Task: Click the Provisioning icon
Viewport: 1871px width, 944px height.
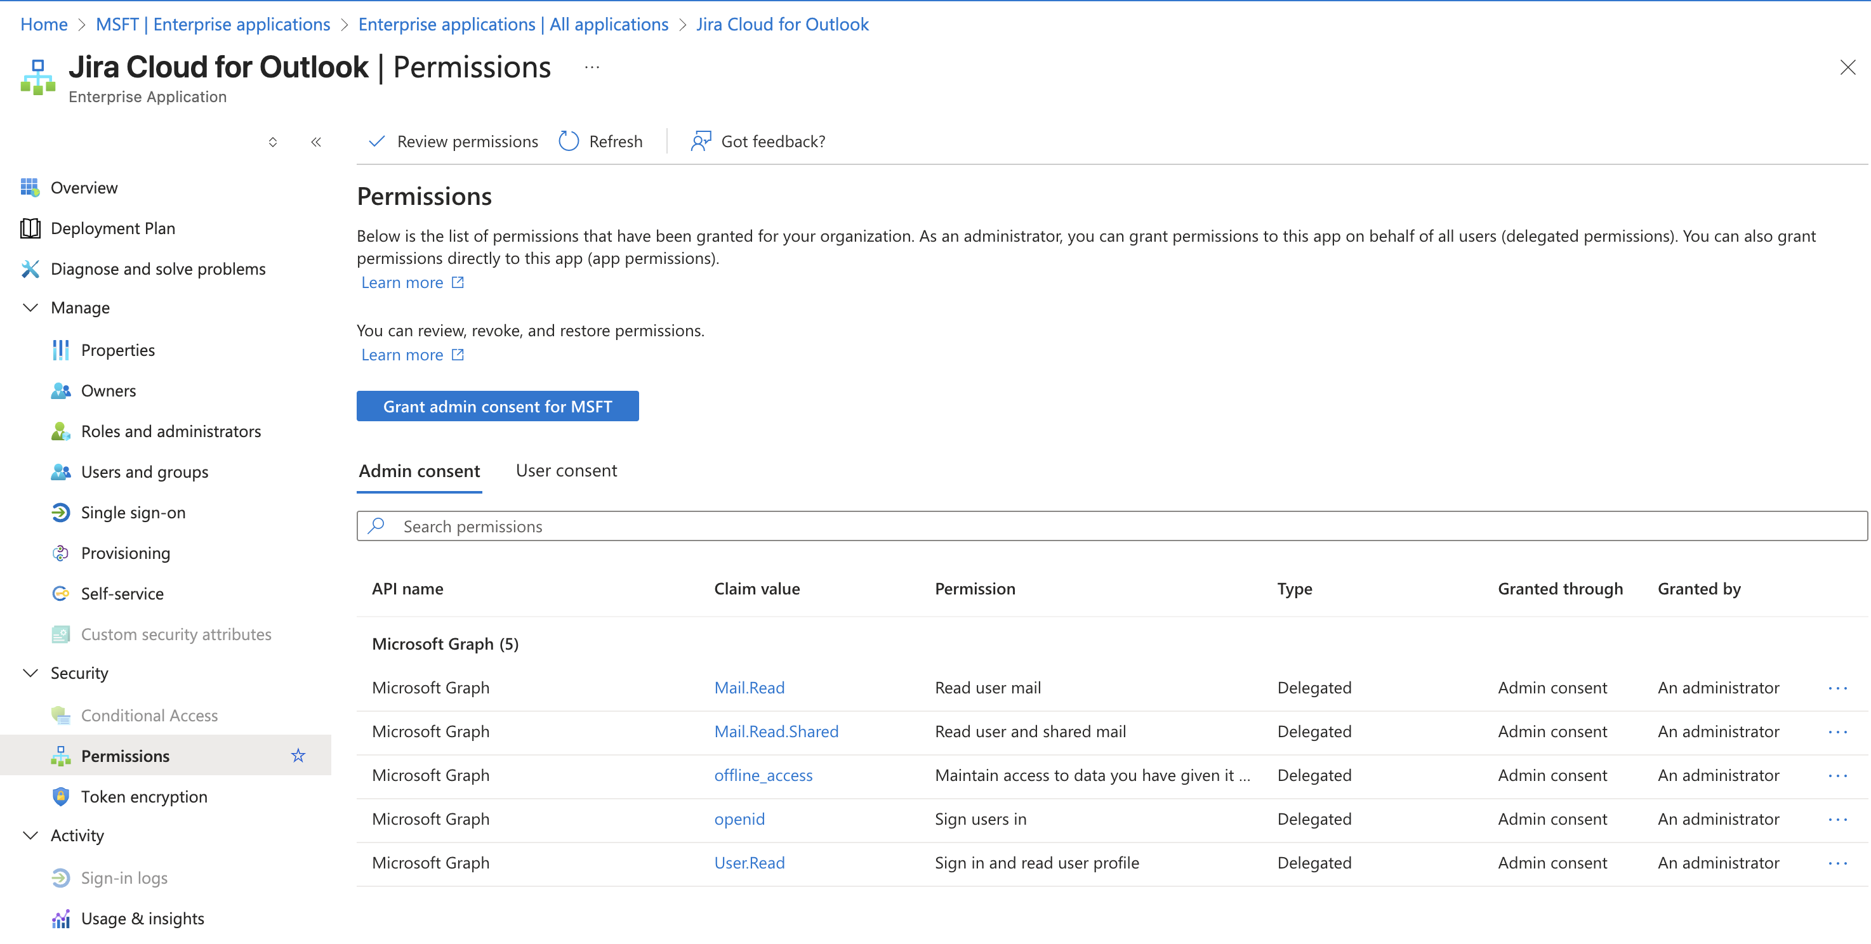Action: coord(60,553)
